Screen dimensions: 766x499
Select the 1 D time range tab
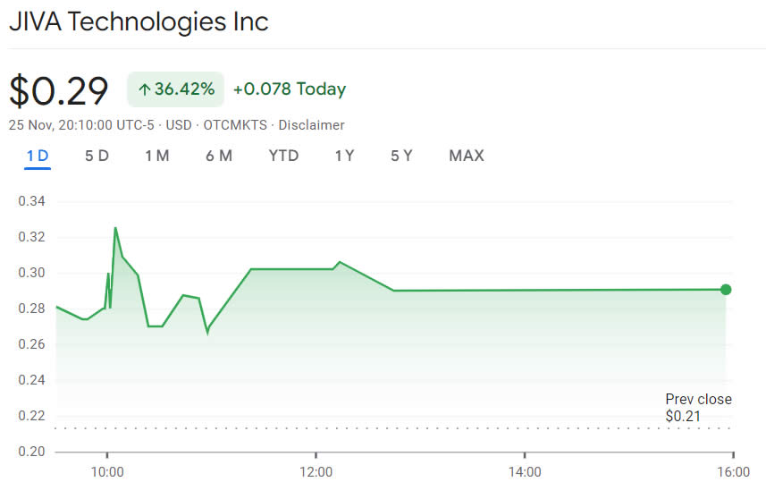coord(38,156)
